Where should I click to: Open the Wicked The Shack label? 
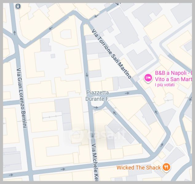[x=139, y=168]
